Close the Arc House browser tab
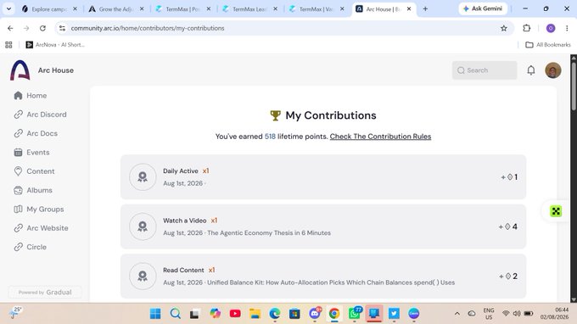Screen dimensions: 577x324 (409, 9)
